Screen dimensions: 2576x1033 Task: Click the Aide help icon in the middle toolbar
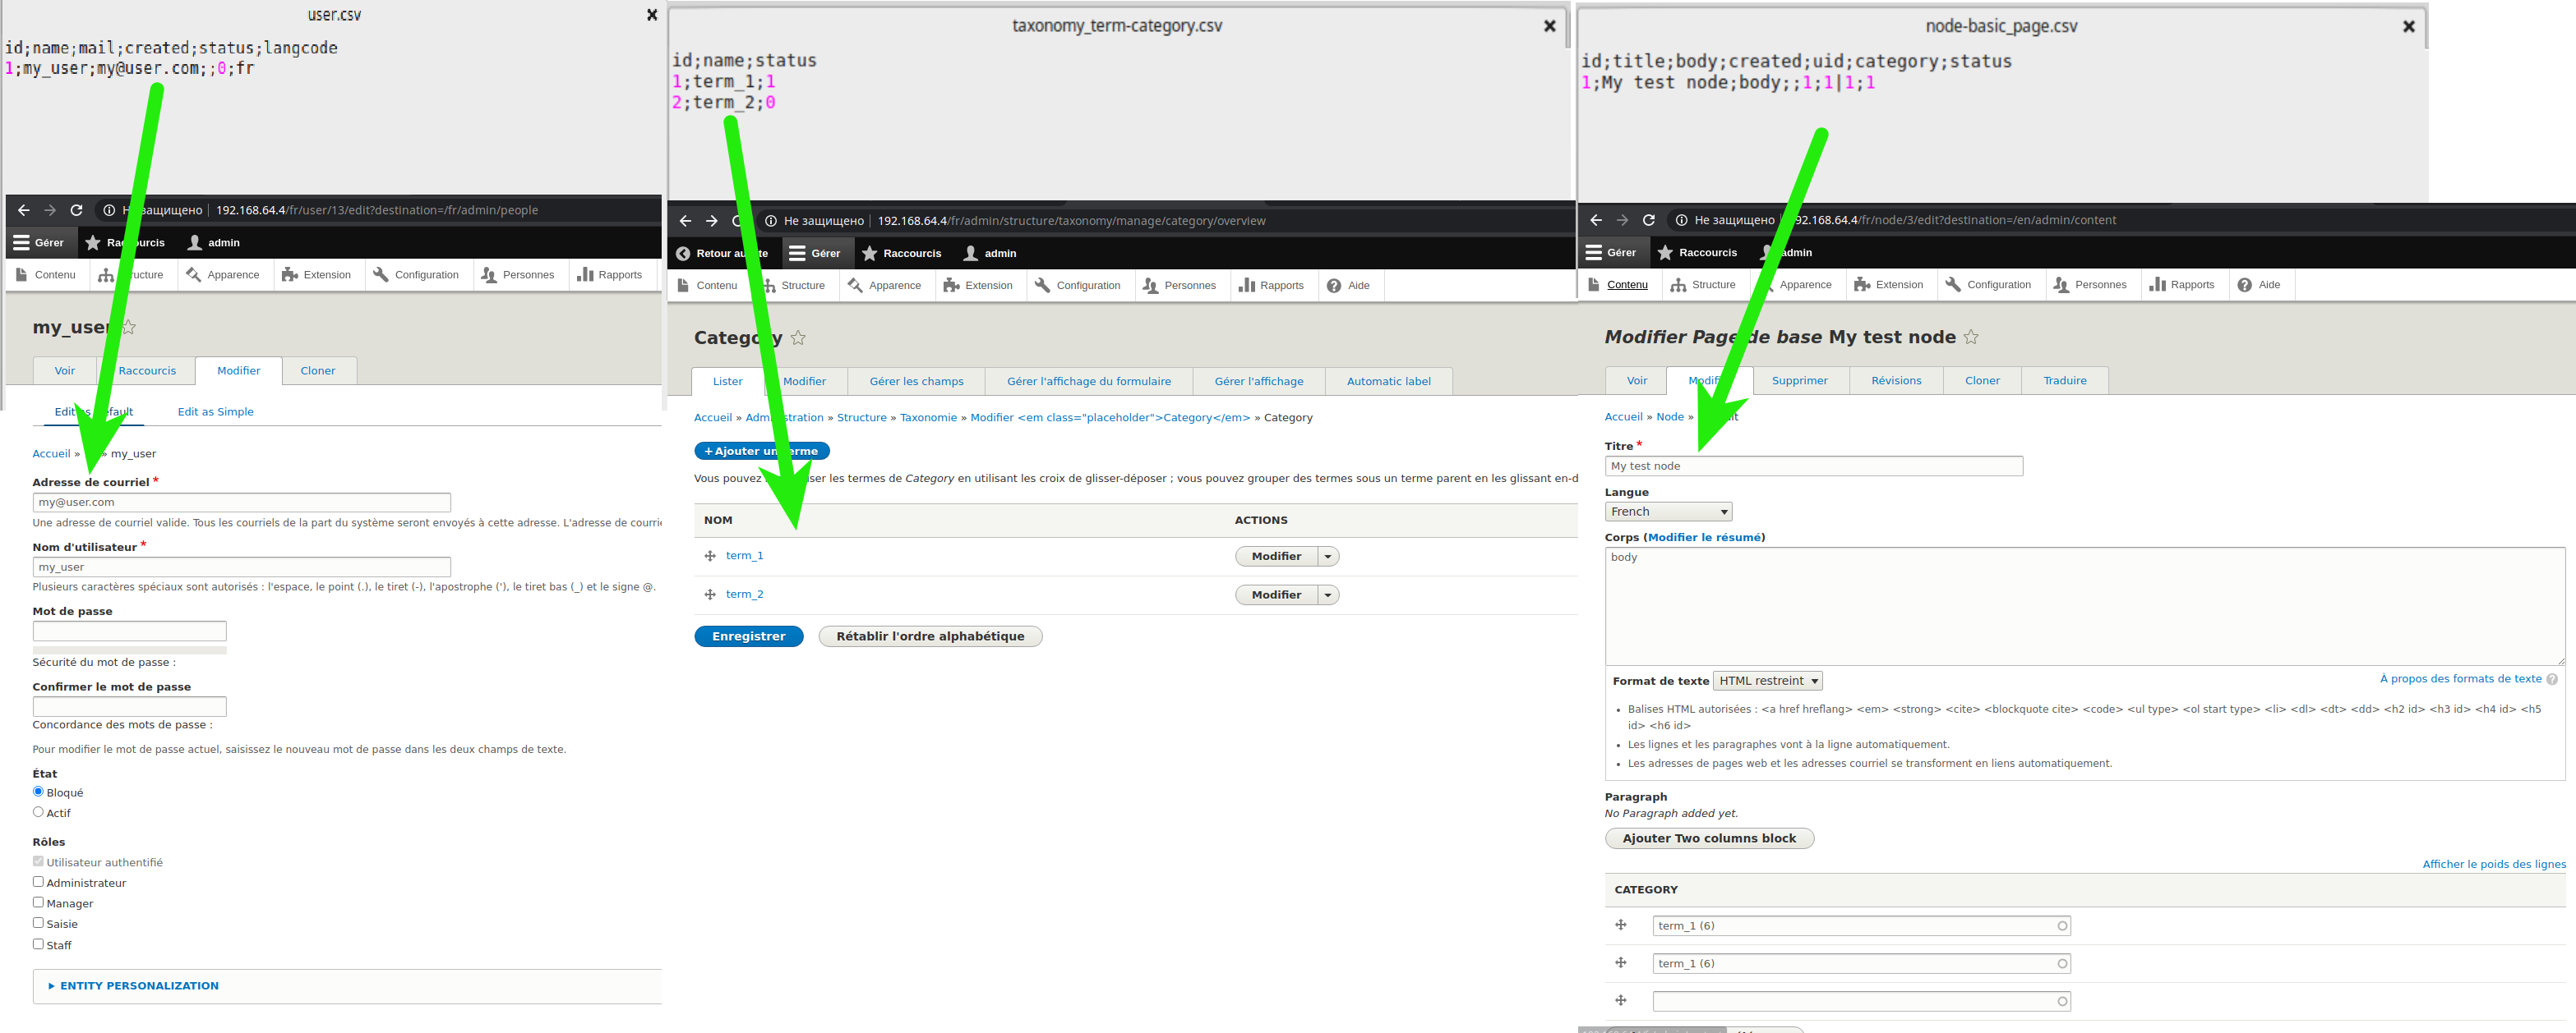[x=1334, y=286]
